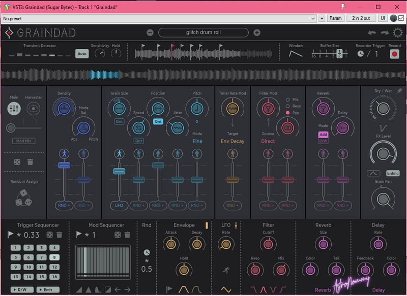The image size is (407, 296).
Task: Click the Random Assign dice cluster
Action: [x=23, y=198]
